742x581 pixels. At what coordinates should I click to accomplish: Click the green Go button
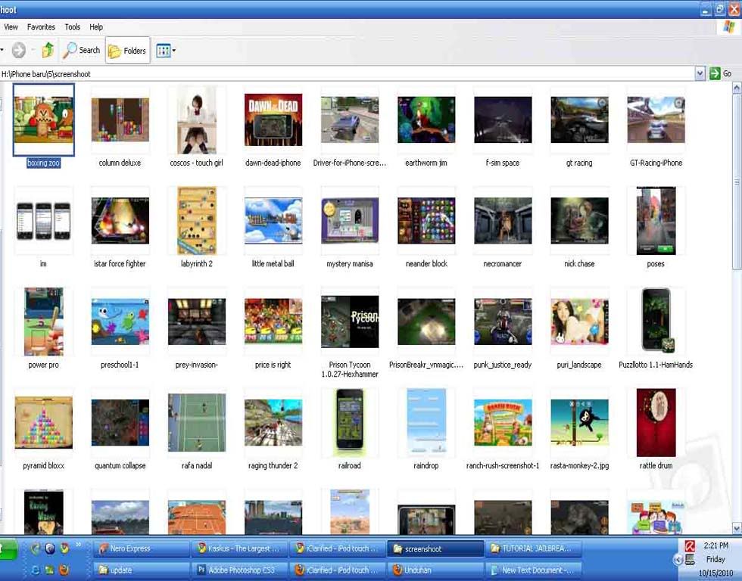coord(720,73)
